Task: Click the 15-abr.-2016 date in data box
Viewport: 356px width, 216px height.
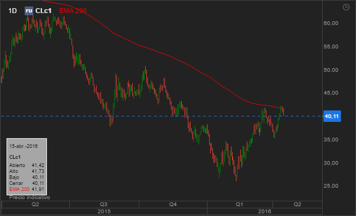Action: pos(23,146)
